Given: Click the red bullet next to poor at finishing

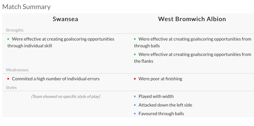Looking at the screenshot, I should (135, 79).
